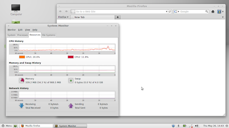The image size is (229, 128).
Task: Click the Swap usage text 0 bytes
Action: (89, 82)
